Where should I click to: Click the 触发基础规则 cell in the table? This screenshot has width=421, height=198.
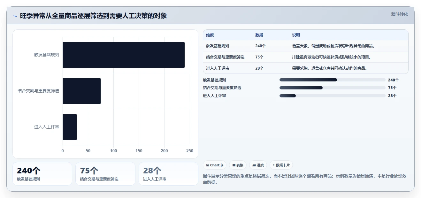[218, 46]
